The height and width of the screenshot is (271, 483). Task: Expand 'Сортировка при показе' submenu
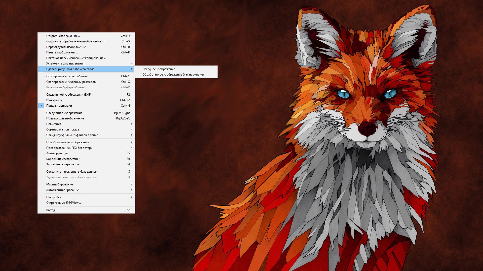(86, 129)
